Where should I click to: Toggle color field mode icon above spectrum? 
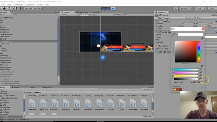tap(202, 38)
